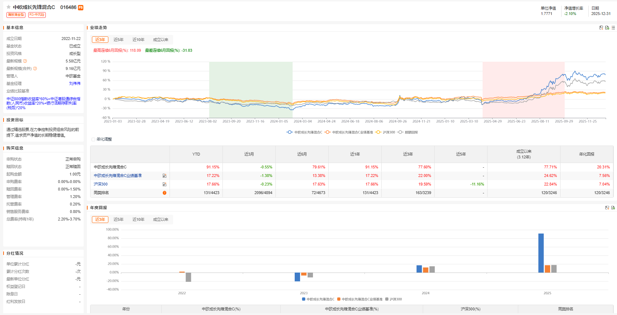
Task: Switch 年度回报 to 成立以来
Action: [x=161, y=219]
